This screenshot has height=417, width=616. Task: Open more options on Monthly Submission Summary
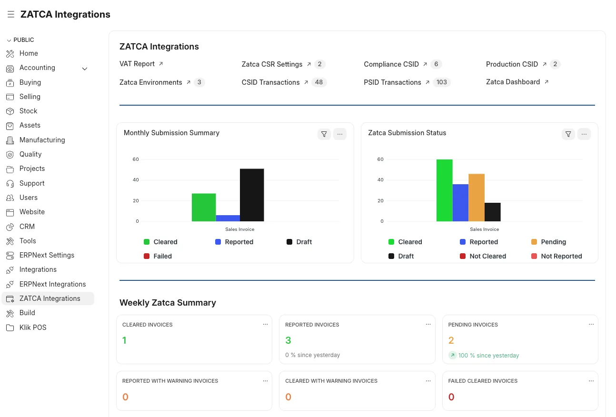340,134
